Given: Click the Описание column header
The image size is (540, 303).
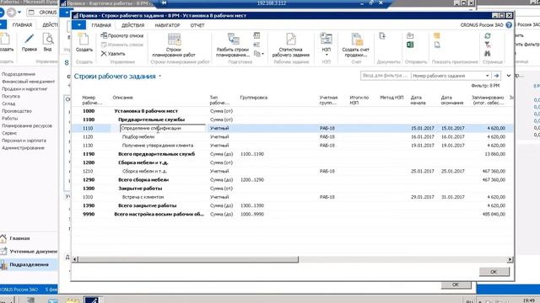Looking at the screenshot, I should (122, 98).
